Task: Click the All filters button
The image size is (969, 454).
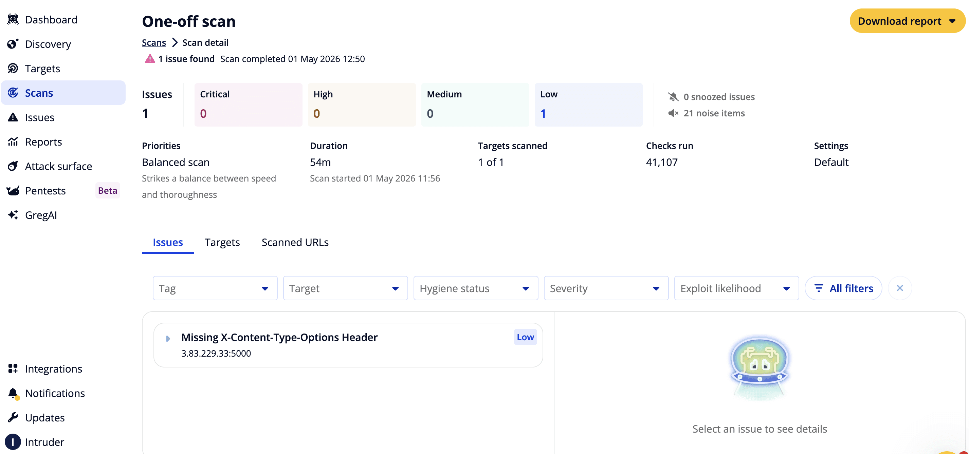Action: [843, 288]
